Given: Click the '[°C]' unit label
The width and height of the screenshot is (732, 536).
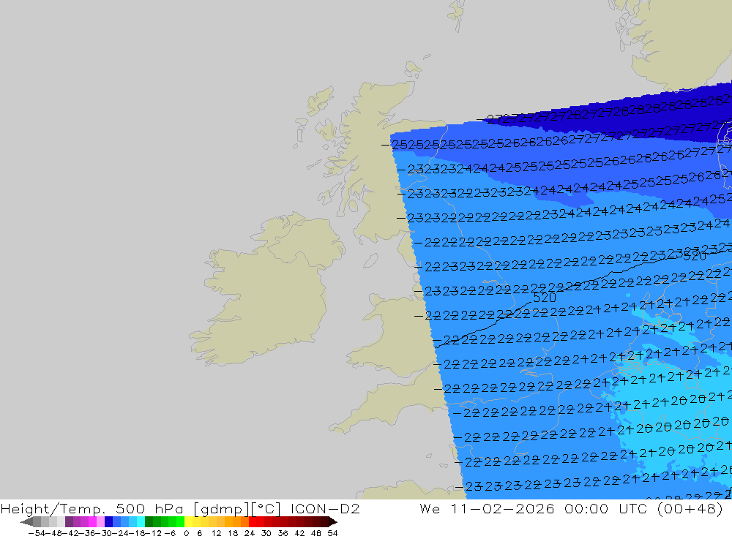Looking at the screenshot, I should (x=266, y=508).
